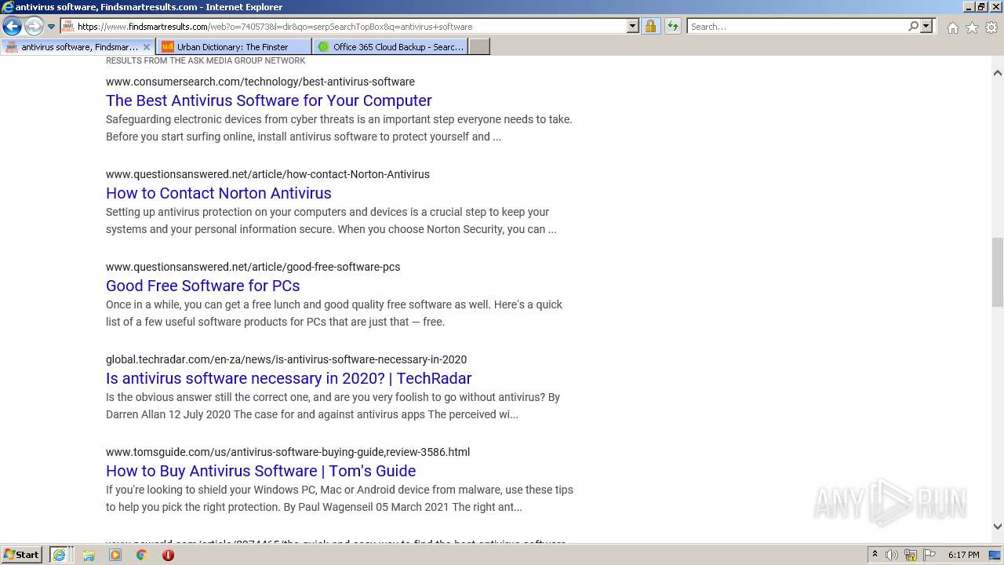Close the antivirus software tab
This screenshot has width=1004, height=565.
[146, 47]
